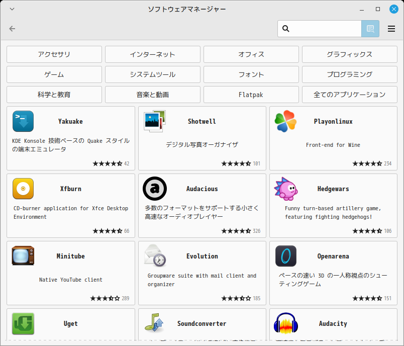Click the Soundconverter app title
Viewport: 404px width, 346px height.
pos(201,323)
